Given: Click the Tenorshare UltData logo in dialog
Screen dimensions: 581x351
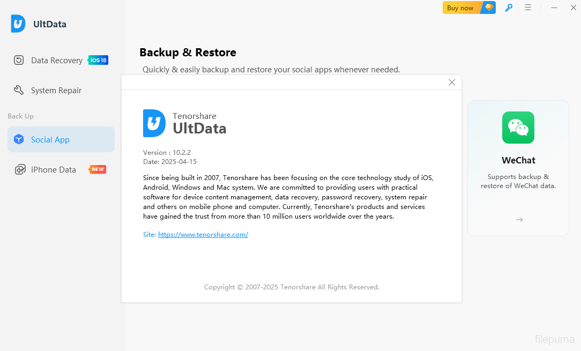Looking at the screenshot, I should [x=154, y=123].
